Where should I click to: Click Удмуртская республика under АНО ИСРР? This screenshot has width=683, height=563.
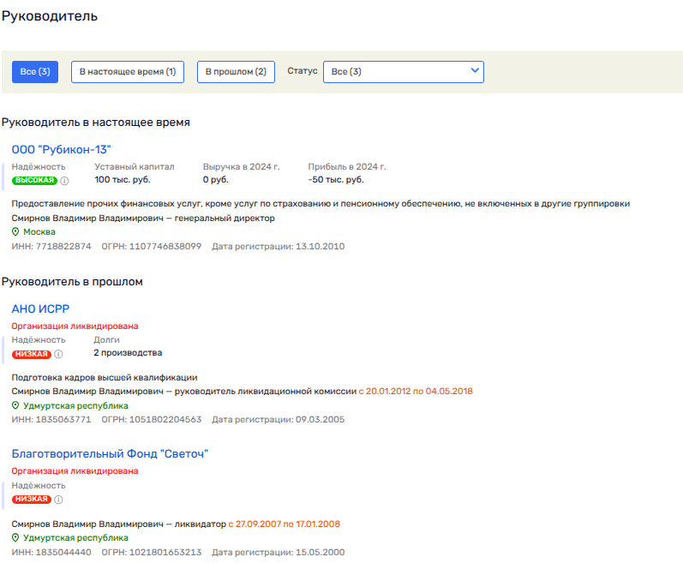[x=75, y=405]
